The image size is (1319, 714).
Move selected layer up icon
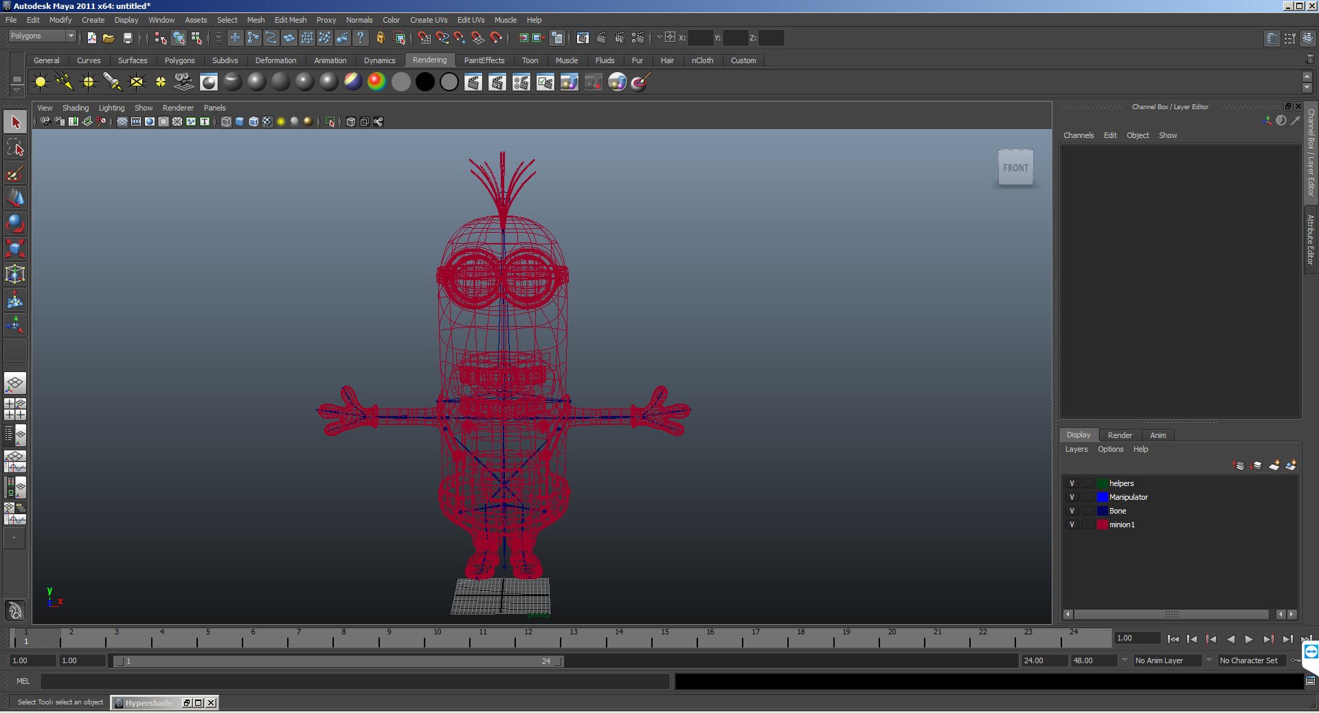point(1239,465)
